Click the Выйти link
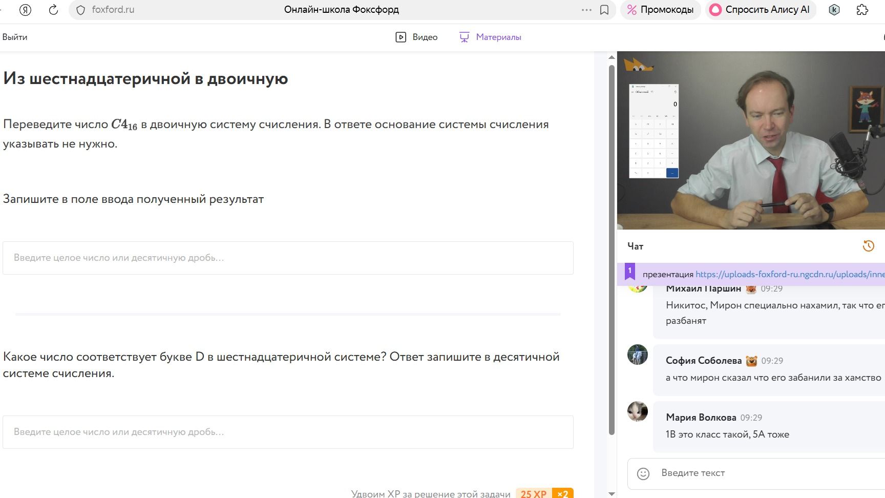Viewport: 885px width, 498px height. pyautogui.click(x=15, y=37)
